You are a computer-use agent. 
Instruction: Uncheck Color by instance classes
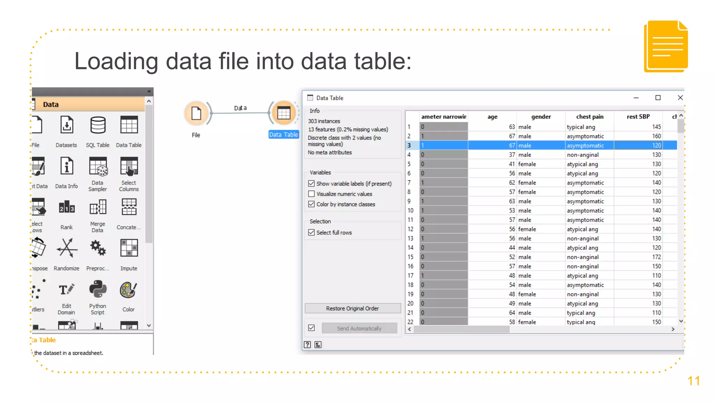pos(311,204)
